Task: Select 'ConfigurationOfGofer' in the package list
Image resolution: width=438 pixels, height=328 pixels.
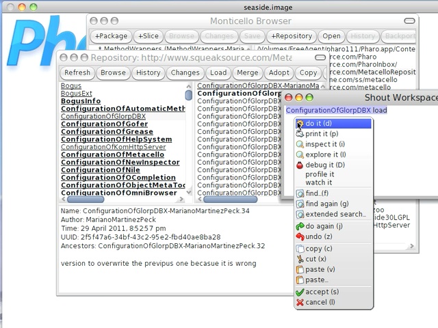Action: point(105,124)
